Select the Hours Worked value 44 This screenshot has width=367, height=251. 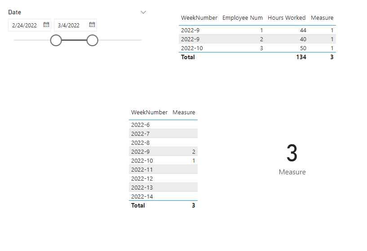tap(303, 30)
